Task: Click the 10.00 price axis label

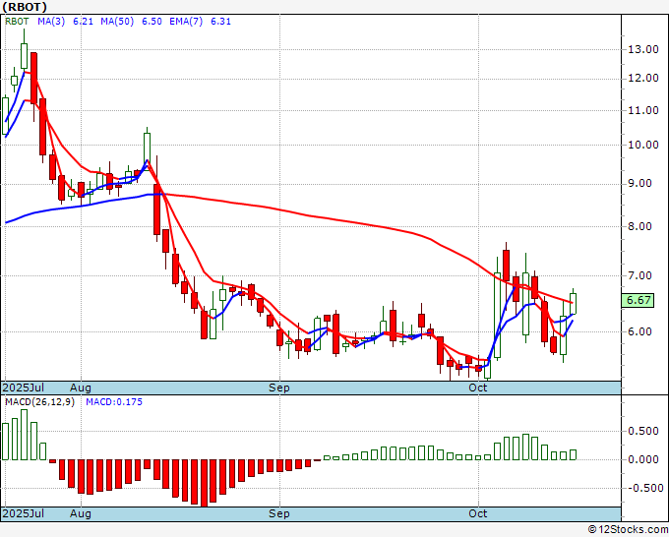Action: (643, 145)
